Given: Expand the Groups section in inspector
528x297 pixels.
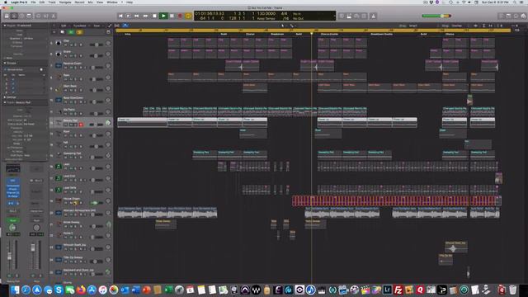Looking at the screenshot, I should coord(5,63).
